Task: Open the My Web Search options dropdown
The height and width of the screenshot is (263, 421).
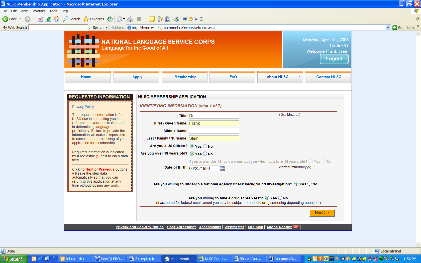Action: pyautogui.click(x=107, y=28)
